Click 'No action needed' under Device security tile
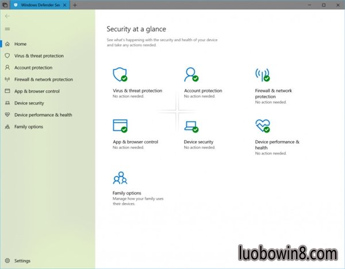345x269 pixels. pos(200,147)
